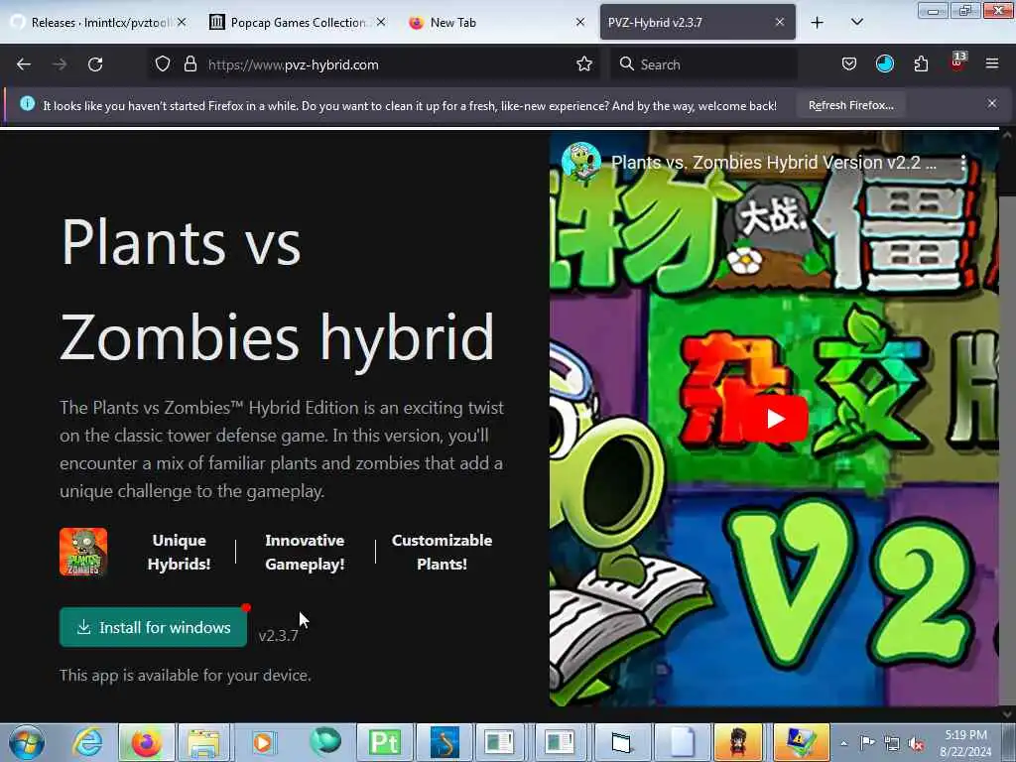Viewport: 1016px width, 762px height.
Task: Close the PVZ-Hybrid v2.3.7 tab
Action: click(x=780, y=22)
